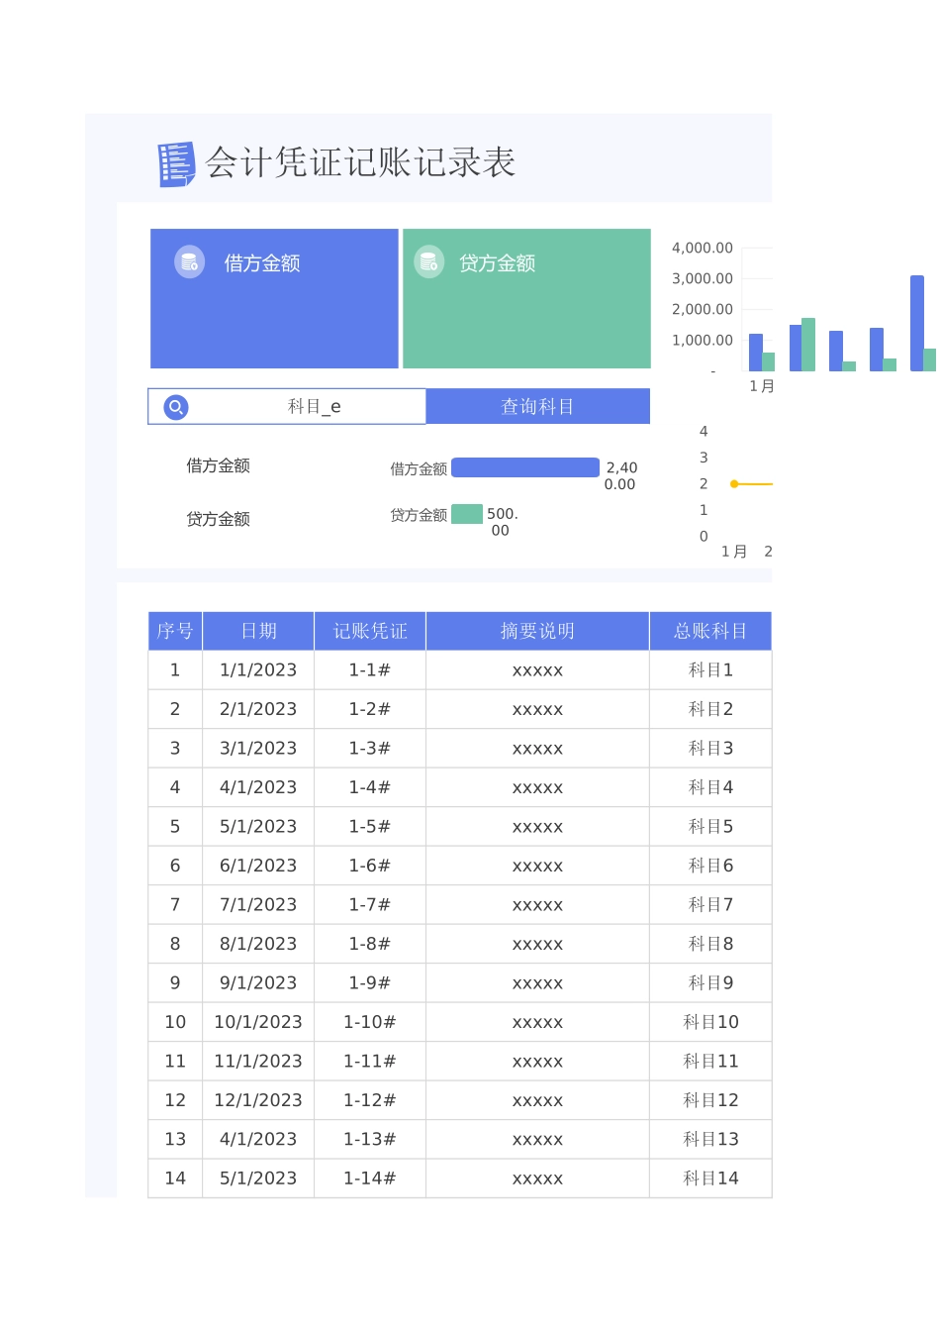
Task: Click the orange data point on the line chart
Action: pyautogui.click(x=732, y=484)
